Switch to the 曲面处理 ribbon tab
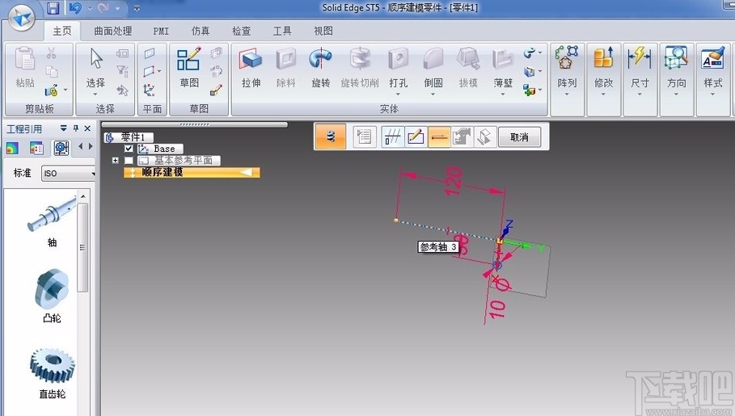The image size is (735, 416). (x=113, y=31)
